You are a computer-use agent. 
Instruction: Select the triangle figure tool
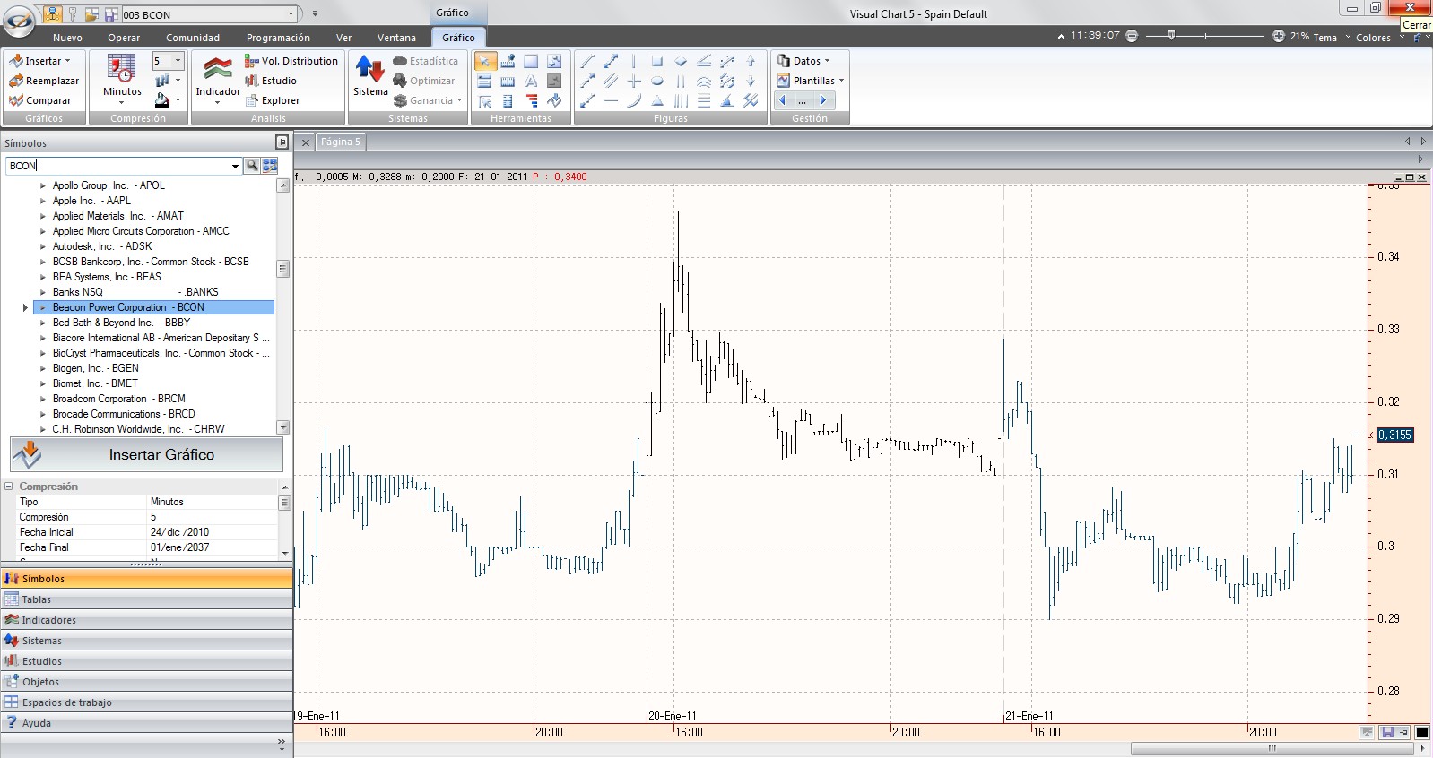tap(657, 100)
